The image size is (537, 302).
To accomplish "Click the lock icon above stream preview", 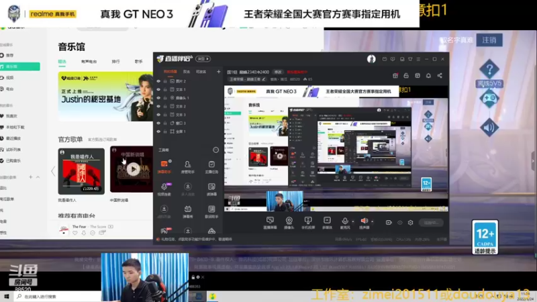I will pos(406,76).
